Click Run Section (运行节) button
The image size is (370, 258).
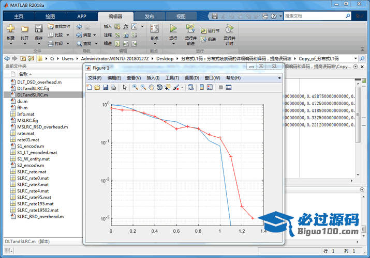[210, 30]
